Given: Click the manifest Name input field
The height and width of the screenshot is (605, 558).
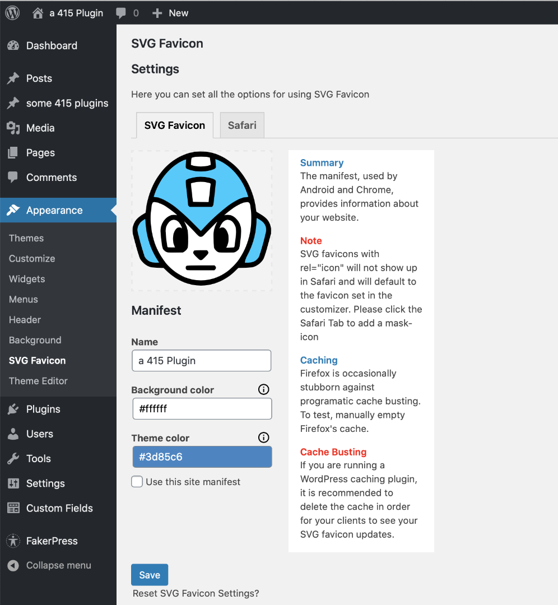Looking at the screenshot, I should [202, 360].
